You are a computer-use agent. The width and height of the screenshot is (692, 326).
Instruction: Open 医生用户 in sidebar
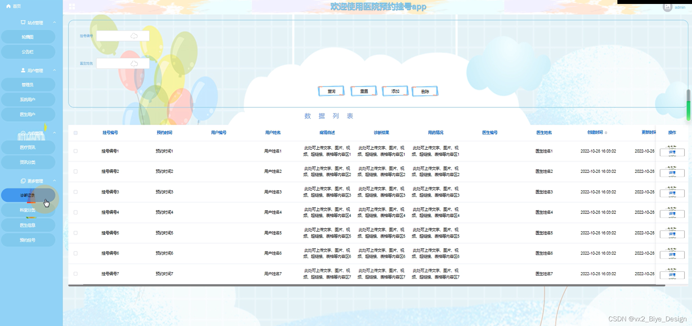tap(28, 114)
